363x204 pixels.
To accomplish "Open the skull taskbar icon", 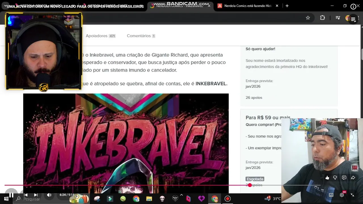I will tap(162, 199).
